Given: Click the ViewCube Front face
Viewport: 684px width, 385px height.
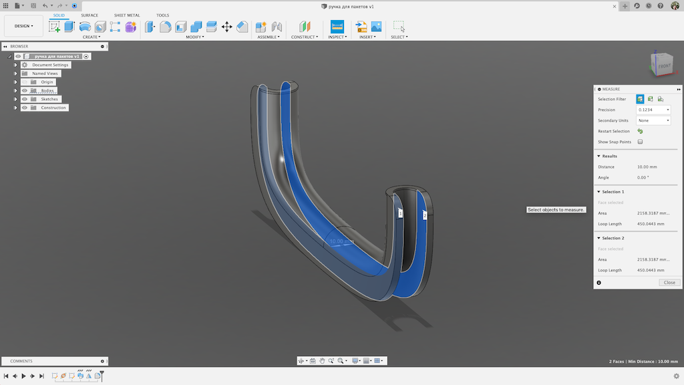Looking at the screenshot, I should 664,66.
